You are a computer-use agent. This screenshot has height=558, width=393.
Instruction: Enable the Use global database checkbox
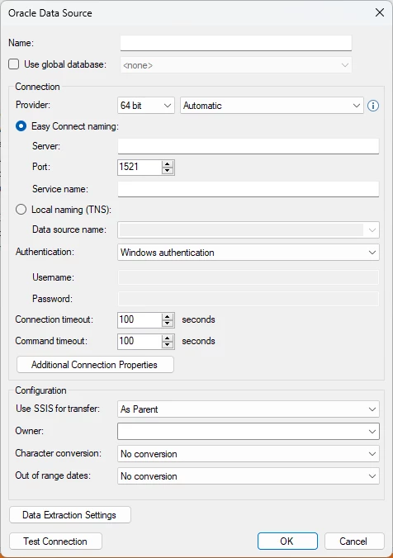click(14, 64)
